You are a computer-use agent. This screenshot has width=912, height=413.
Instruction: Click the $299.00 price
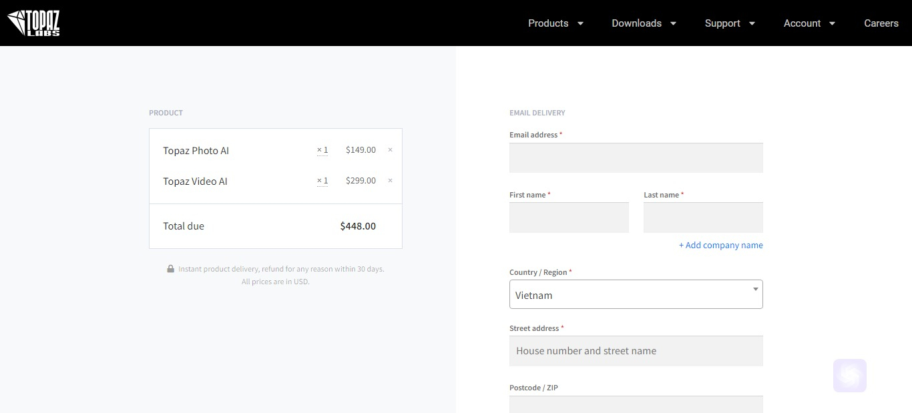(361, 181)
